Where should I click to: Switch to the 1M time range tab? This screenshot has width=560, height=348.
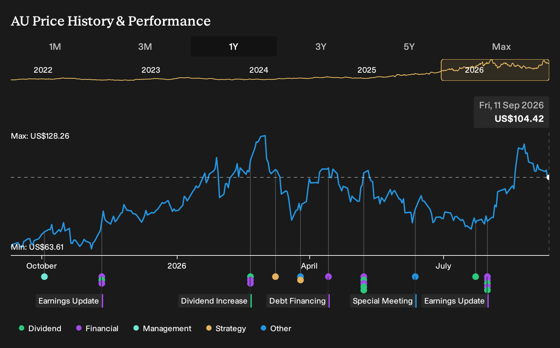click(x=55, y=46)
